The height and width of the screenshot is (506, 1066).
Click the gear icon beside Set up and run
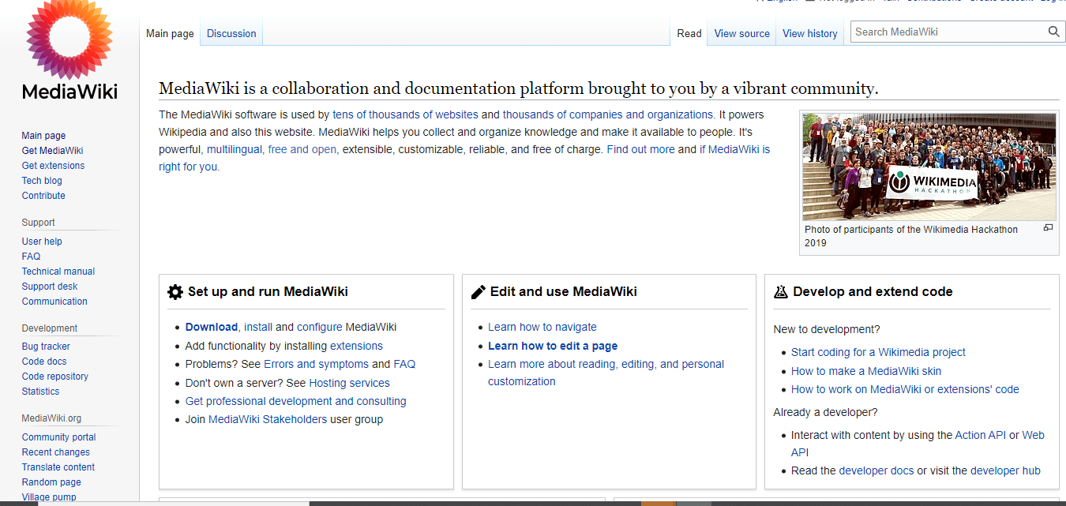point(175,292)
